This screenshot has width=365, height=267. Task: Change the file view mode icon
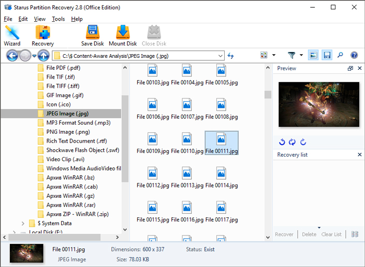click(x=264, y=55)
